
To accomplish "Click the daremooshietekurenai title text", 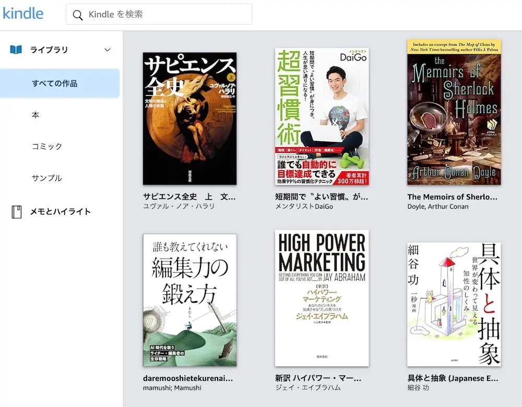I will tap(188, 378).
